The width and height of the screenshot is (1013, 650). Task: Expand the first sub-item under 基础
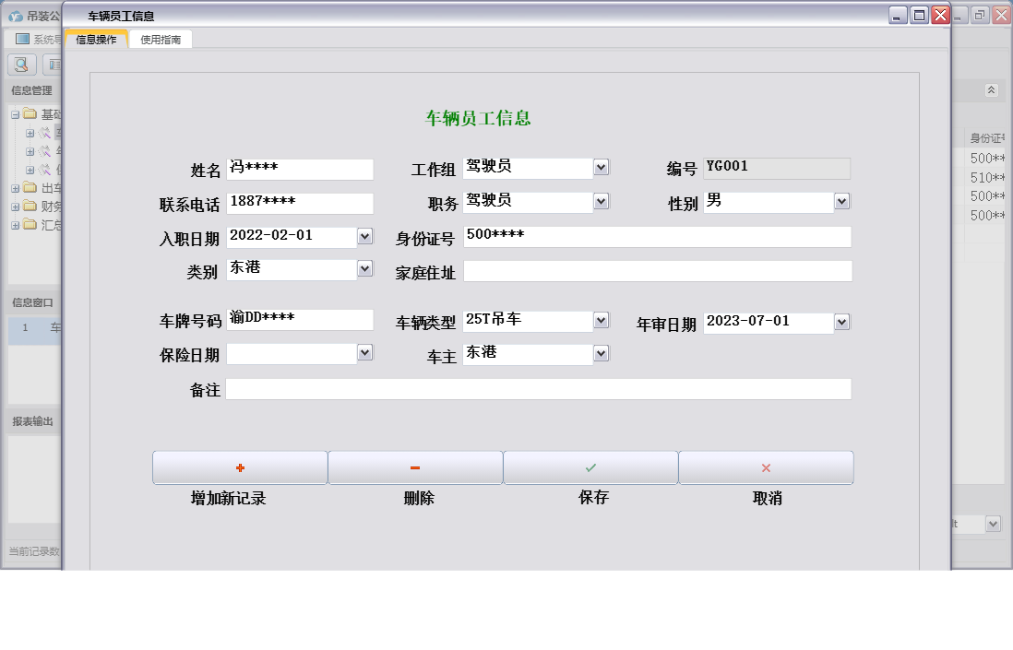[x=30, y=135]
